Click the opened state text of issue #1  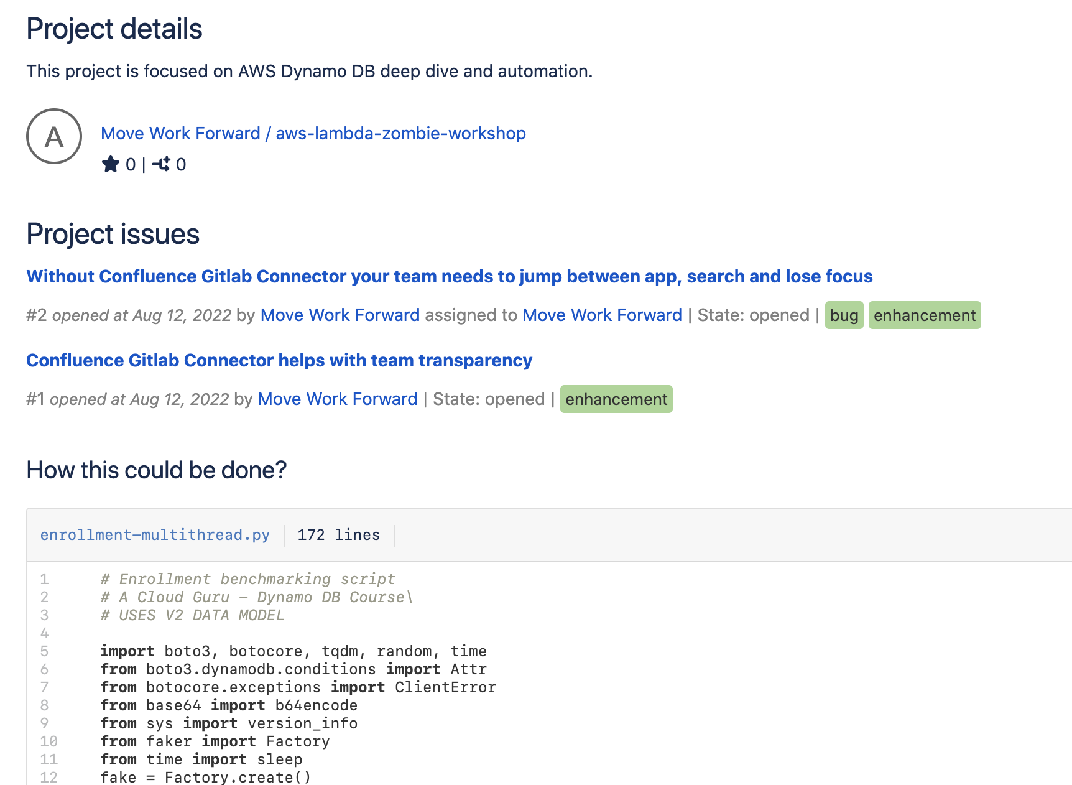point(489,399)
